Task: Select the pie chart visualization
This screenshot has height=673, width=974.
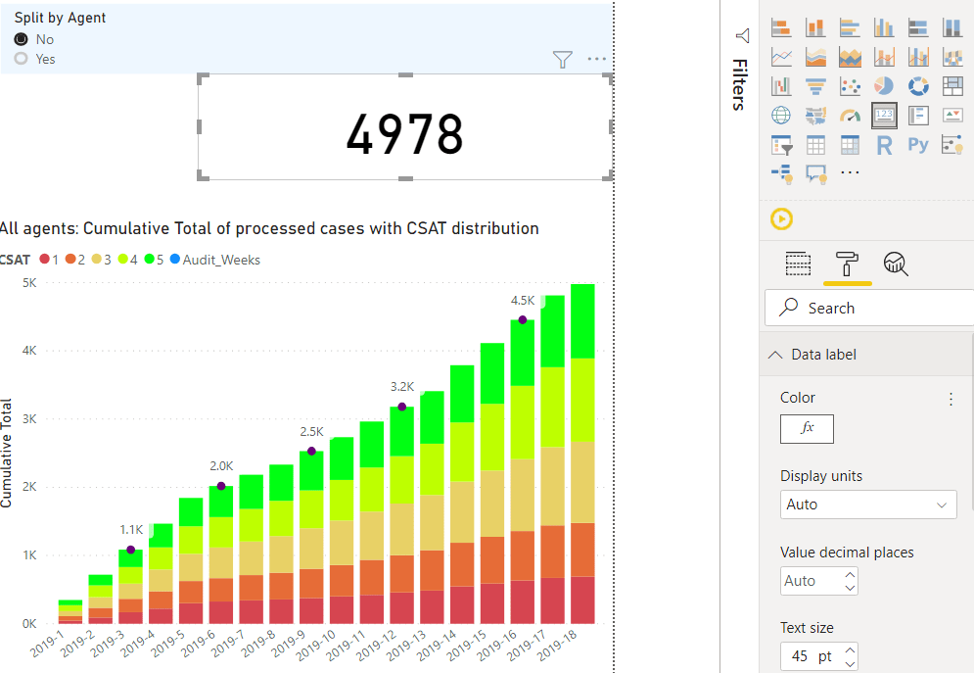Action: pos(884,87)
